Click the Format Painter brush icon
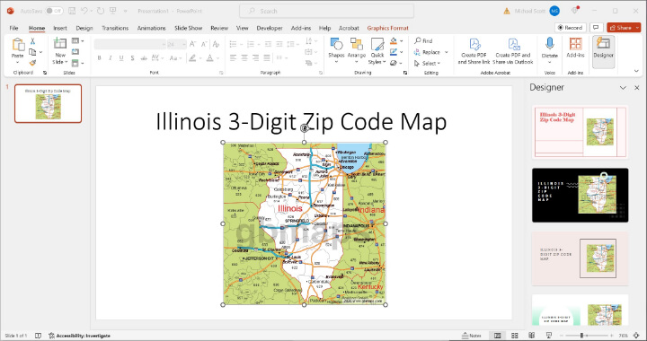The image size is (647, 341). (32, 63)
